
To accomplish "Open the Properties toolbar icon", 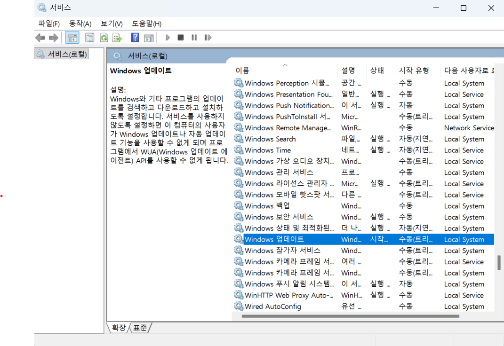I will 90,38.
